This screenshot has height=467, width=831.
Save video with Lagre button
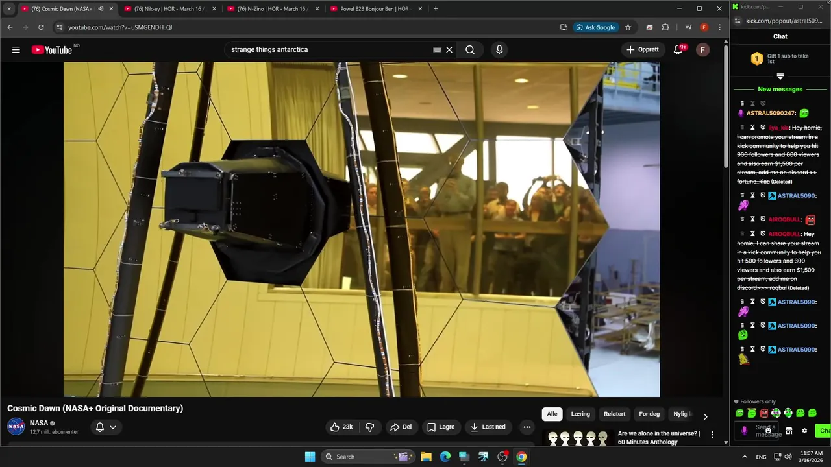pyautogui.click(x=441, y=427)
